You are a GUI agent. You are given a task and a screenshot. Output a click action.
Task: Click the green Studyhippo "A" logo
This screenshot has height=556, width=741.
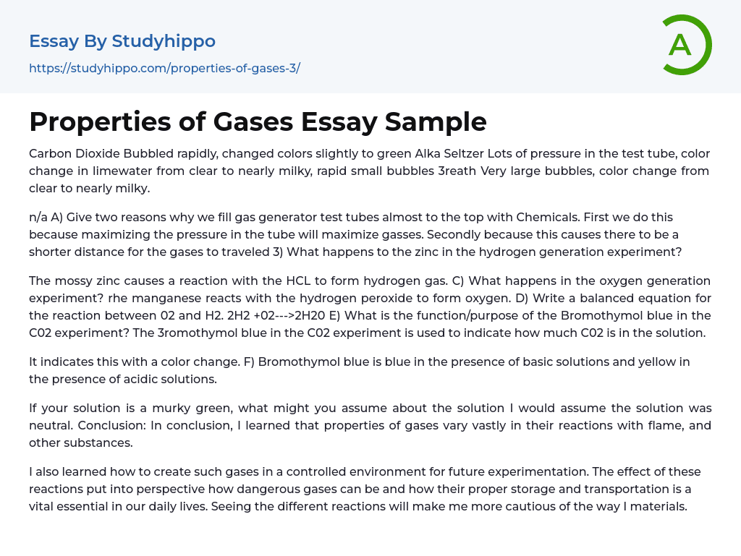[686, 45]
